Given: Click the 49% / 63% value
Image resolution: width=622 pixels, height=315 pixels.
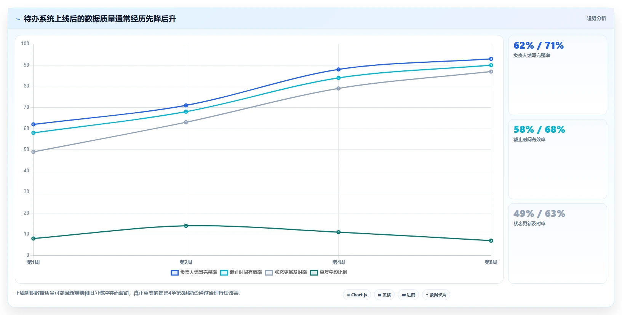Looking at the screenshot, I should pos(539,214).
